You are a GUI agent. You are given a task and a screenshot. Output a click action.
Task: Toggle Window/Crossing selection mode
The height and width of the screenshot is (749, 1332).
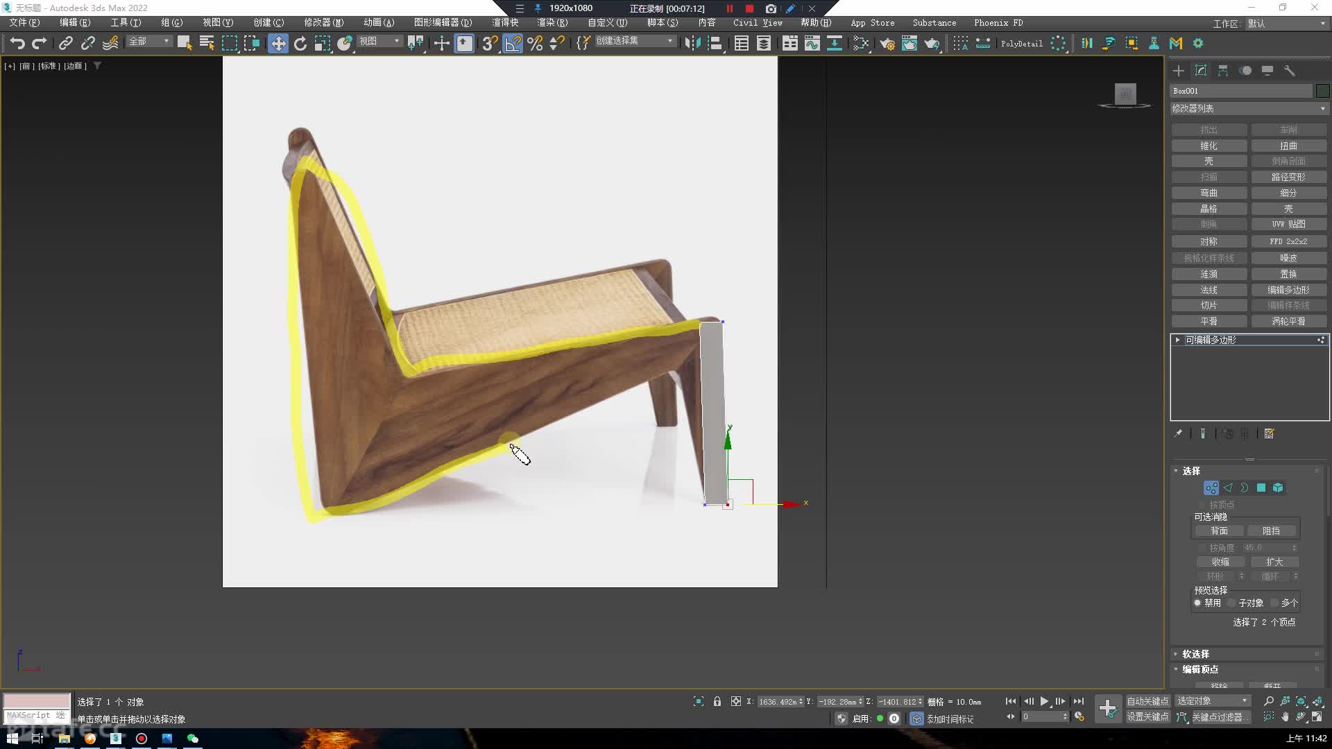pos(252,43)
